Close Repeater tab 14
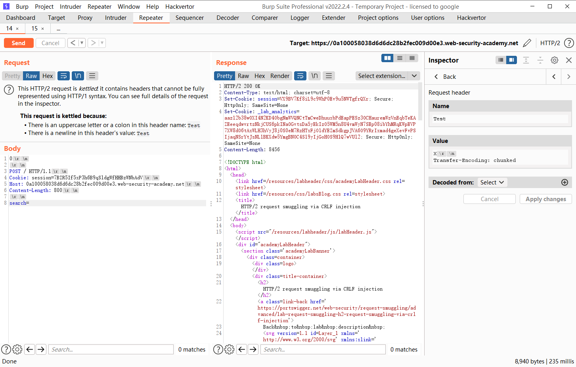Screen dimensions: 576x367 [x=17, y=29]
